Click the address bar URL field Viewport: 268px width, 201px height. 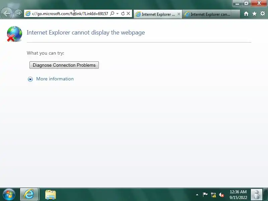pyautogui.click(x=70, y=13)
